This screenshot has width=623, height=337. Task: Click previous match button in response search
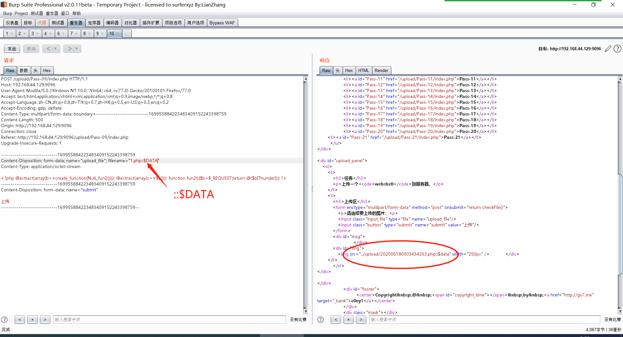point(336,319)
